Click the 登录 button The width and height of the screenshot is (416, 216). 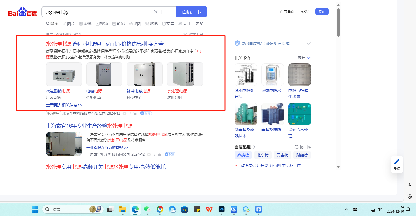tap(322, 12)
